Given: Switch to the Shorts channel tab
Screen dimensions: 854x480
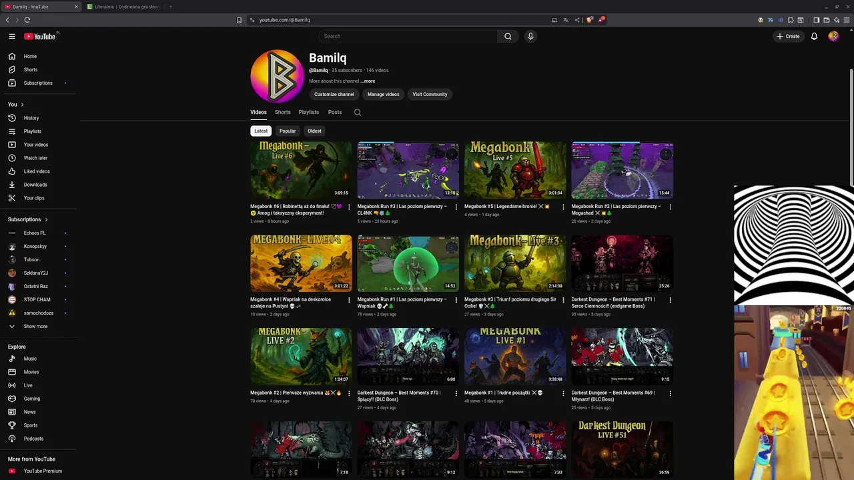Looking at the screenshot, I should [x=283, y=112].
